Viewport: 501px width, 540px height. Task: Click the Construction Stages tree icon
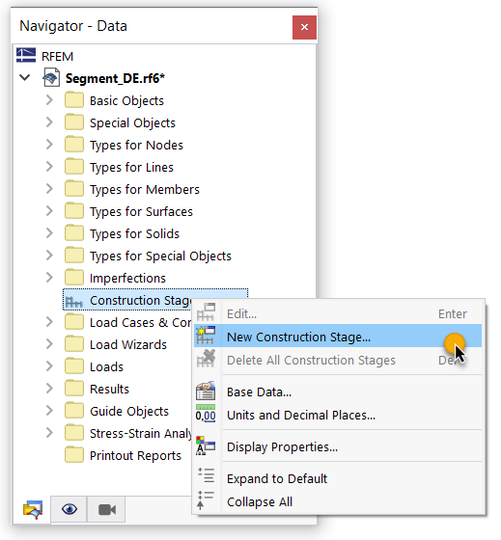tap(73, 302)
